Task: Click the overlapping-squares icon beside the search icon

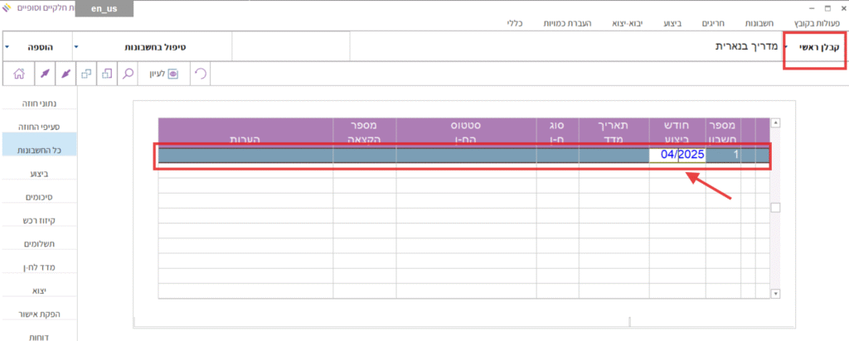Action: [x=107, y=74]
